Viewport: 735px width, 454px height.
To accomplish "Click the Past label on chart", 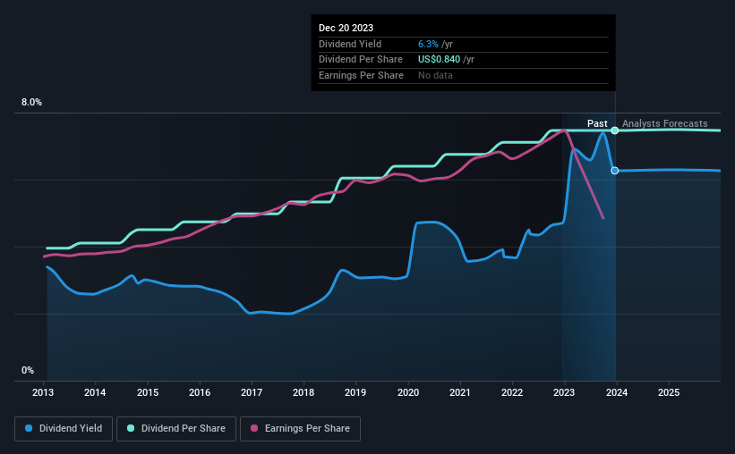I will click(597, 123).
